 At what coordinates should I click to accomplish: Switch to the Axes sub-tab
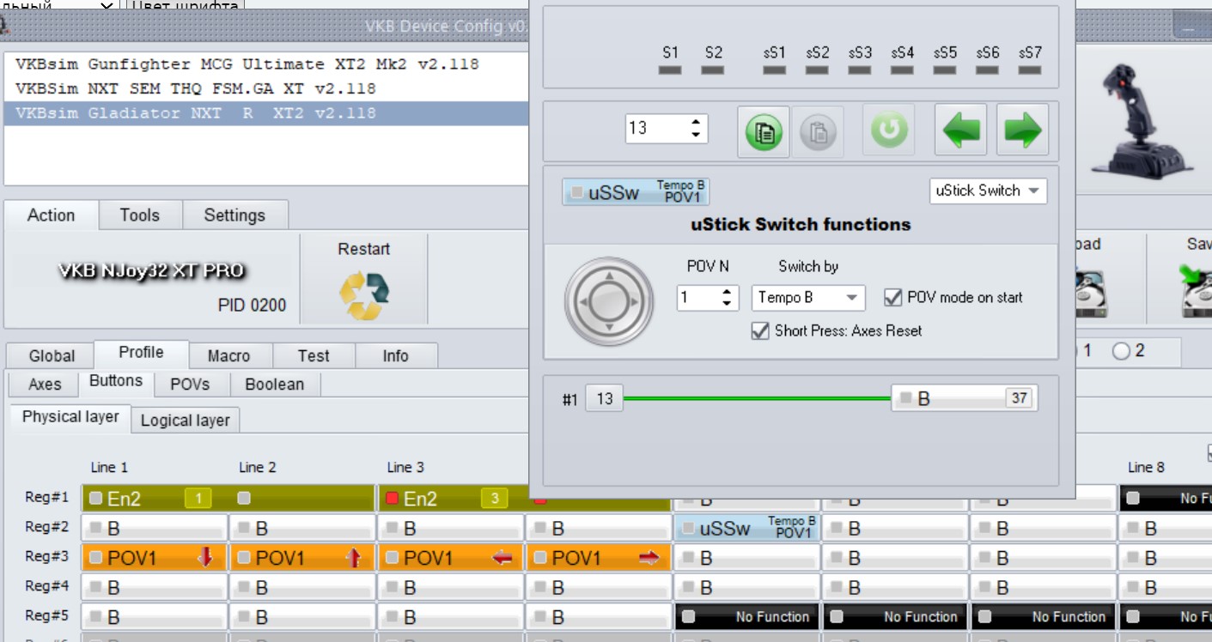tap(45, 385)
